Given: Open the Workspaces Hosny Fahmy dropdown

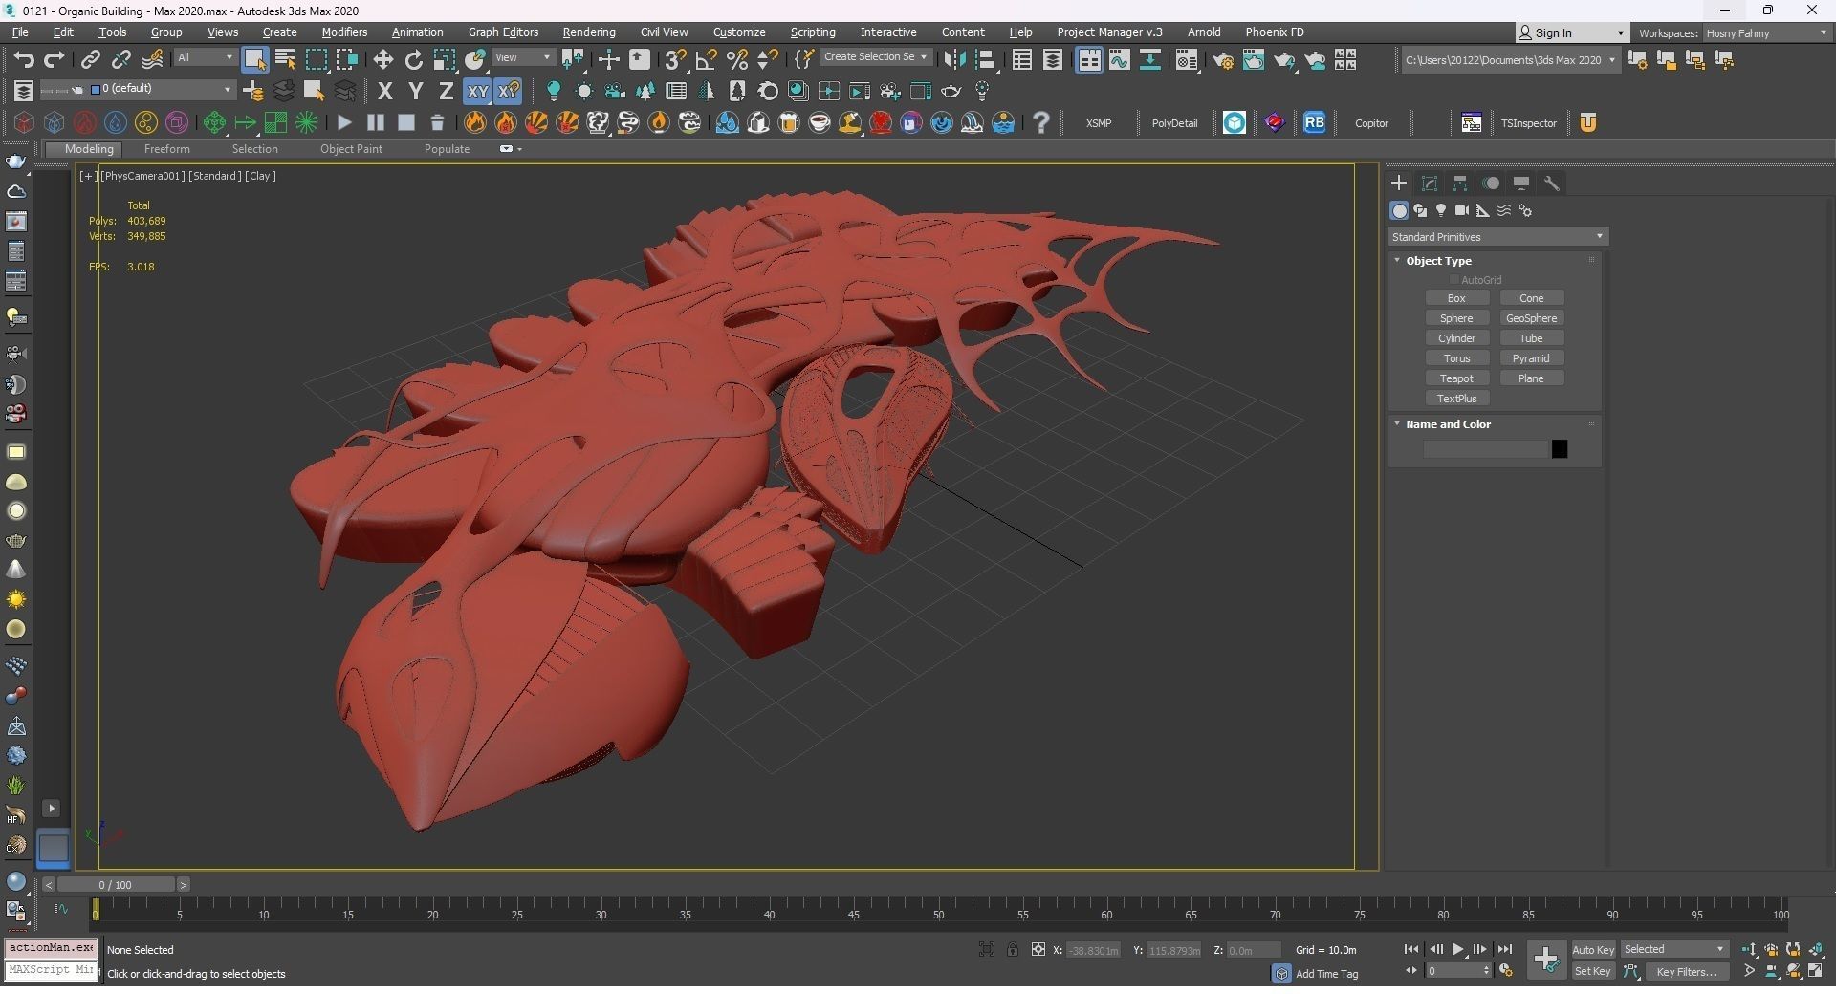Looking at the screenshot, I should 1766,32.
